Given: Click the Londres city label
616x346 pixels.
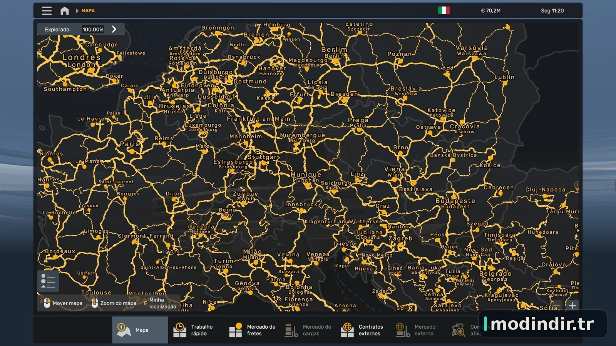Looking at the screenshot, I should coord(81,57).
